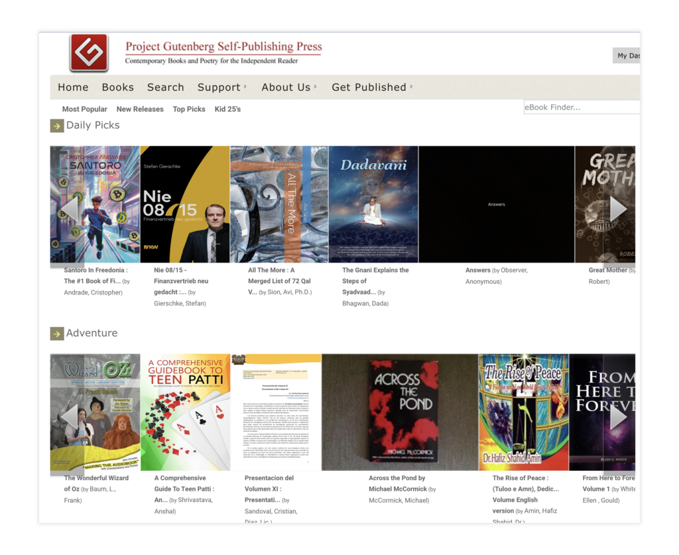The image size is (679, 555).
Task: Show next books in Daily Picks carousel
Action: (x=619, y=209)
